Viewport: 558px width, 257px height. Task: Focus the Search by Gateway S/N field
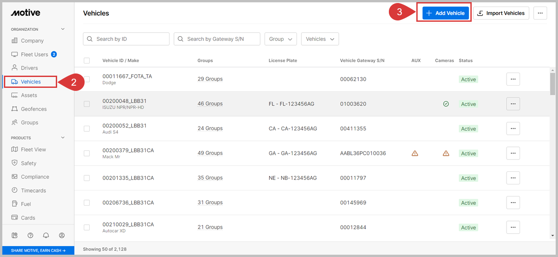coord(217,39)
